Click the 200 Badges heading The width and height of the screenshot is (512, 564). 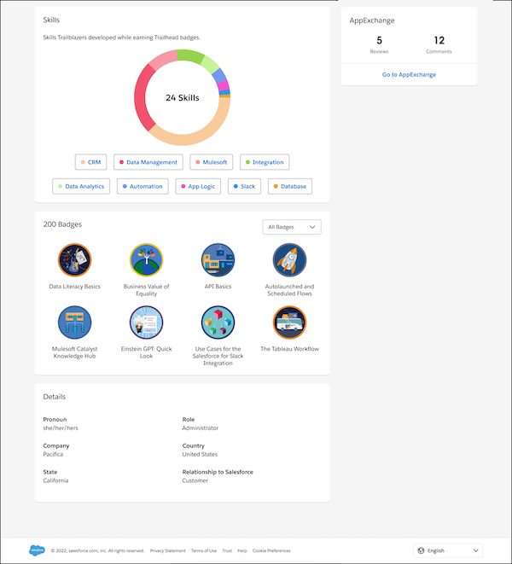click(x=62, y=224)
